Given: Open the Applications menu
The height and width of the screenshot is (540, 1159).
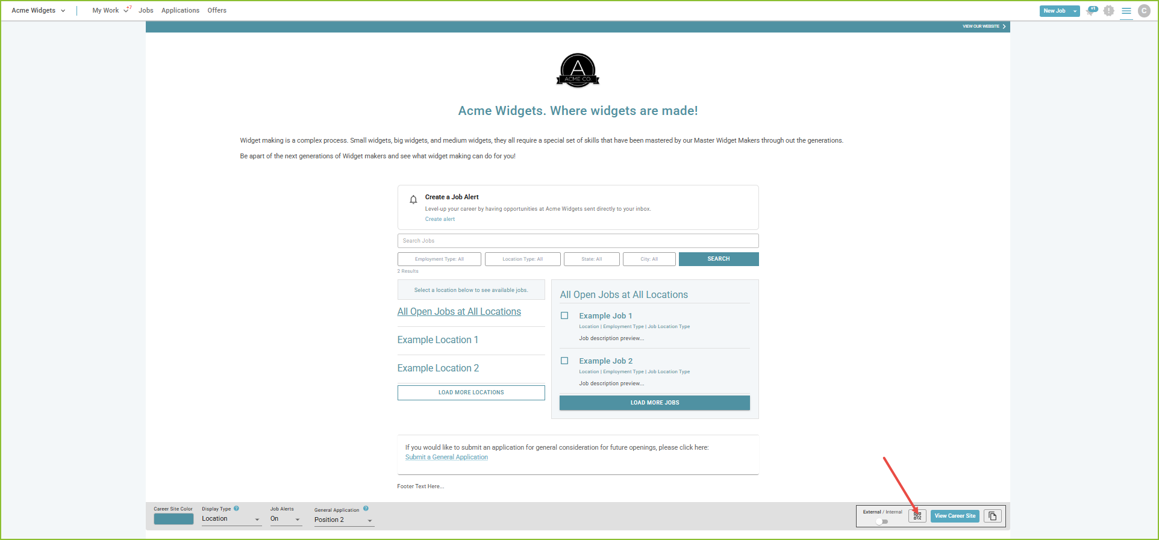Looking at the screenshot, I should click(180, 11).
